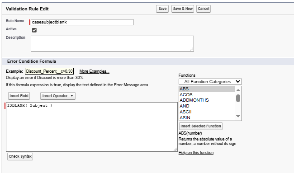
Task: Select ABS in the functions list
Action: 207,89
